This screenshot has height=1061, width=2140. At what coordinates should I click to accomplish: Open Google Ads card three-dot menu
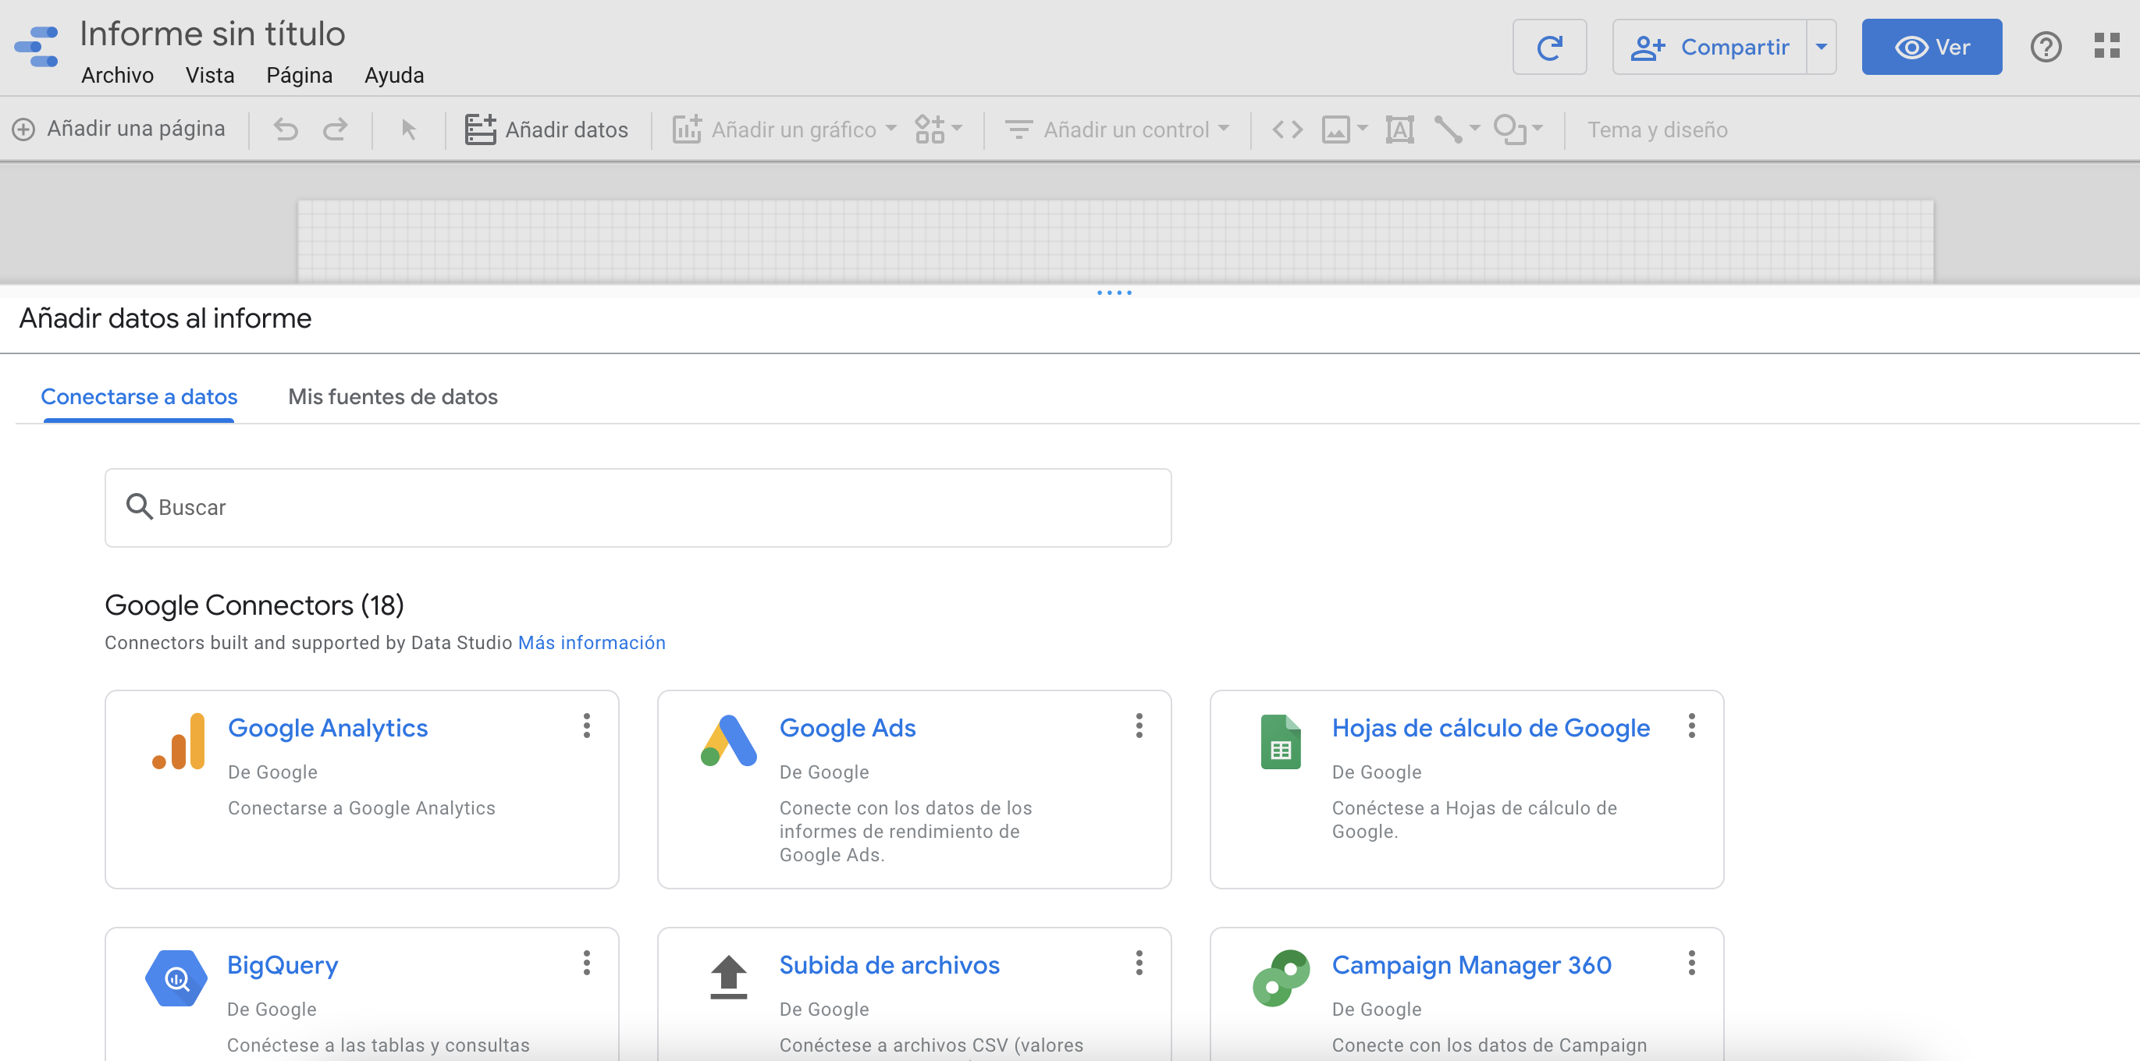pos(1139,726)
